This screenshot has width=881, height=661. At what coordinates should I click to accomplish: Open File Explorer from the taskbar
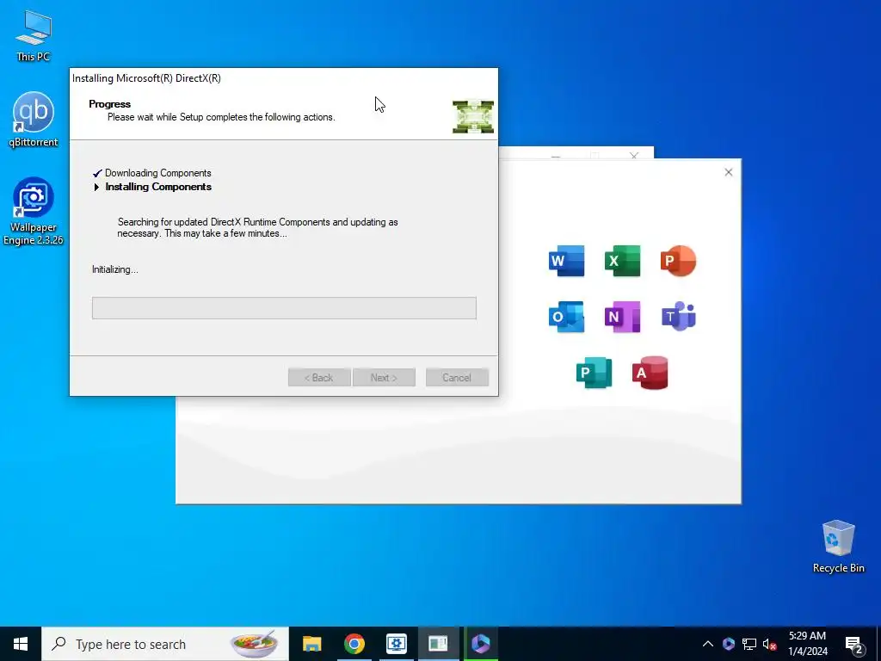click(x=311, y=644)
